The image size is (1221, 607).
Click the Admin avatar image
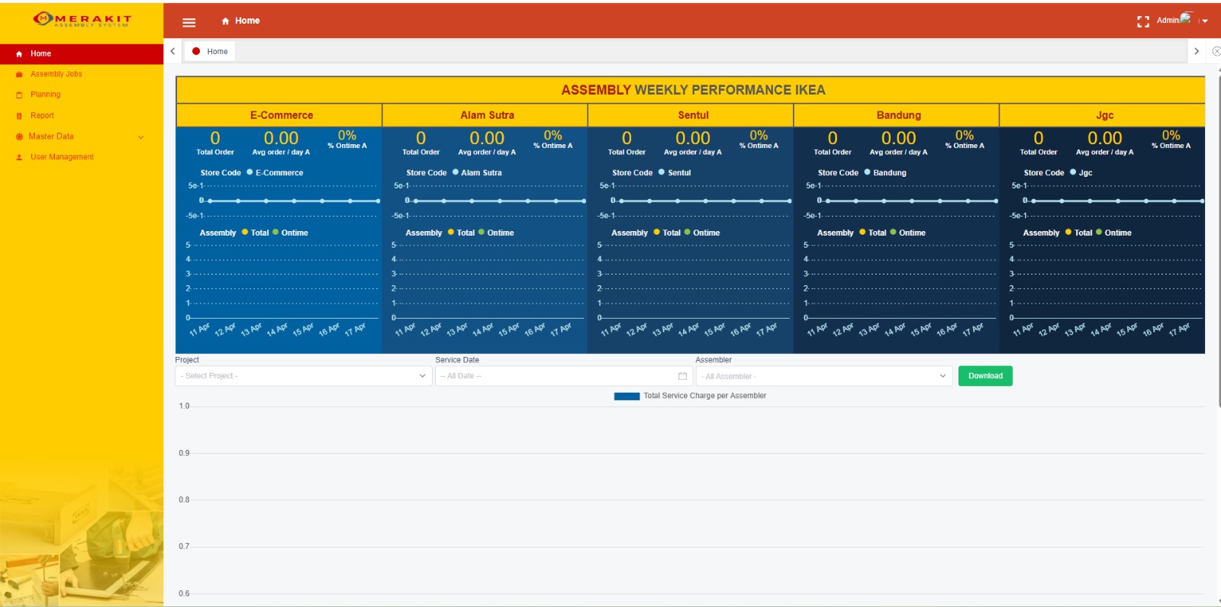coord(1185,18)
